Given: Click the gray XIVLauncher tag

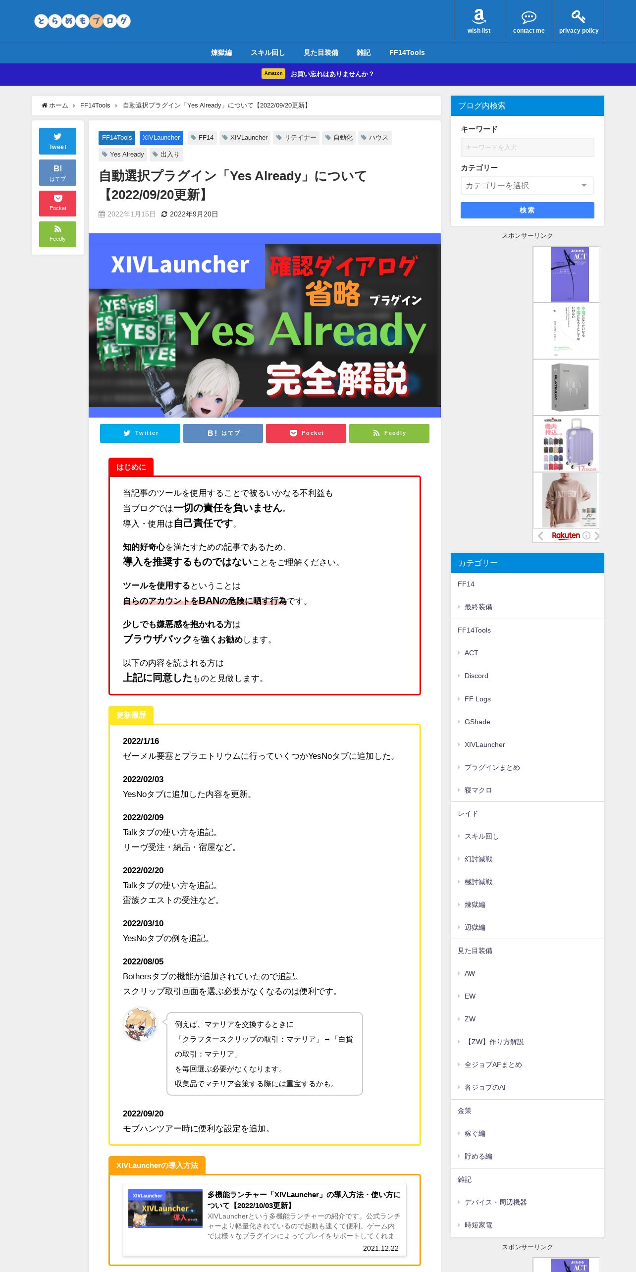Looking at the screenshot, I should [x=245, y=138].
